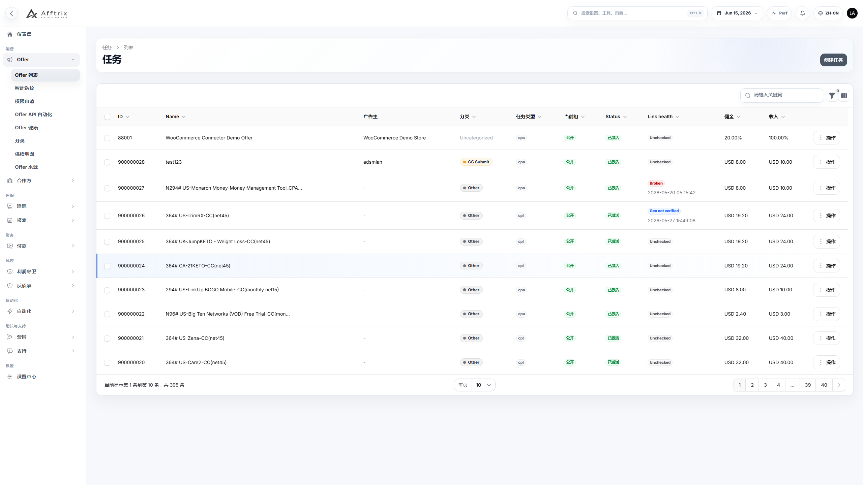Sort by the Link health column
Image resolution: width=863 pixels, height=485 pixels.
coord(663,117)
